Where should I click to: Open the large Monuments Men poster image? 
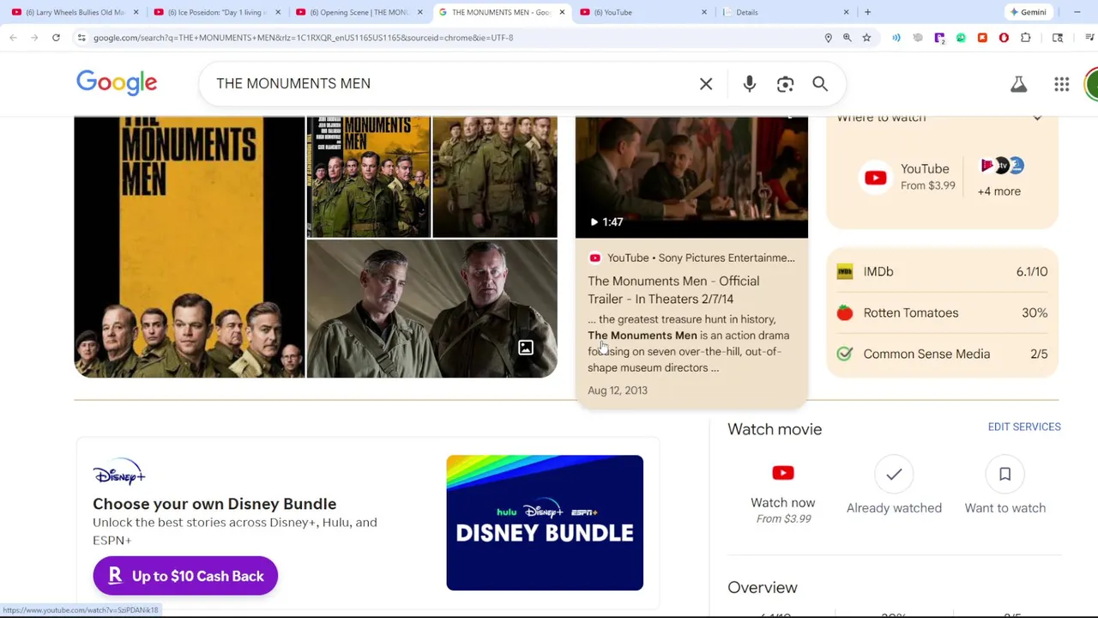click(189, 247)
